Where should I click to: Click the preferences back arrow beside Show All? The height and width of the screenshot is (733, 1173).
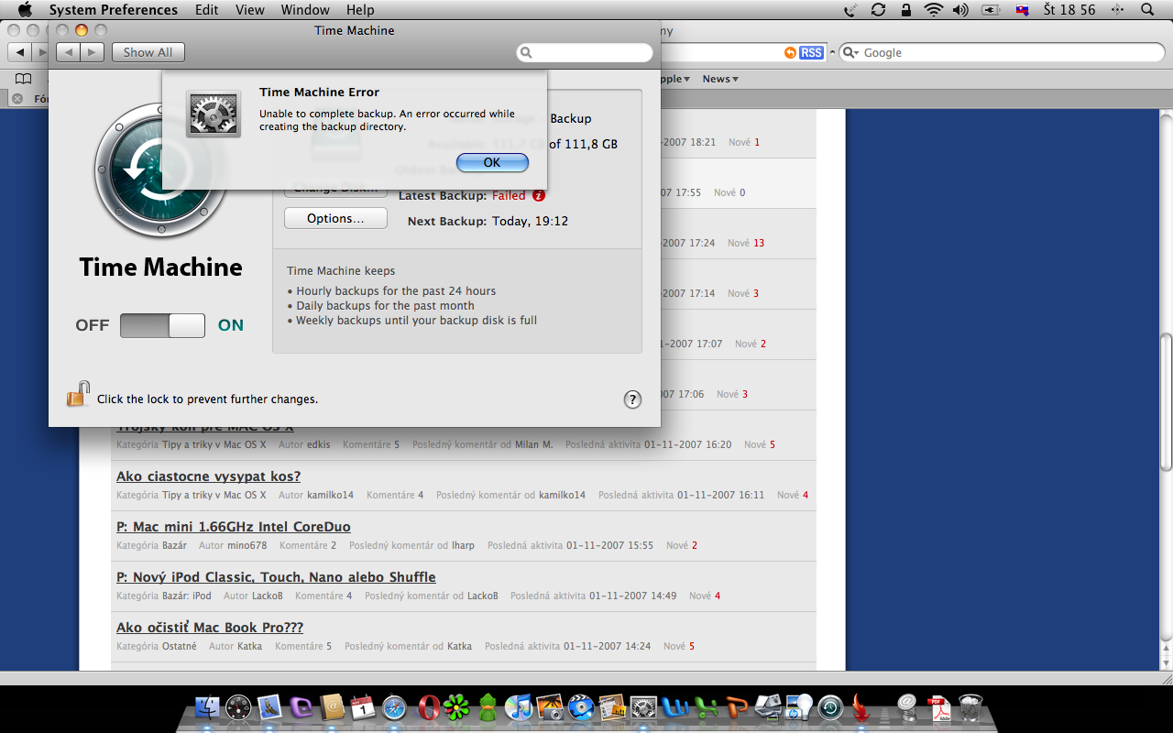coord(68,52)
